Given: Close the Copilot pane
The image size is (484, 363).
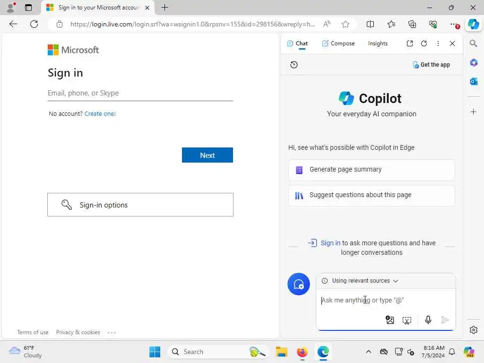Looking at the screenshot, I should tap(452, 43).
